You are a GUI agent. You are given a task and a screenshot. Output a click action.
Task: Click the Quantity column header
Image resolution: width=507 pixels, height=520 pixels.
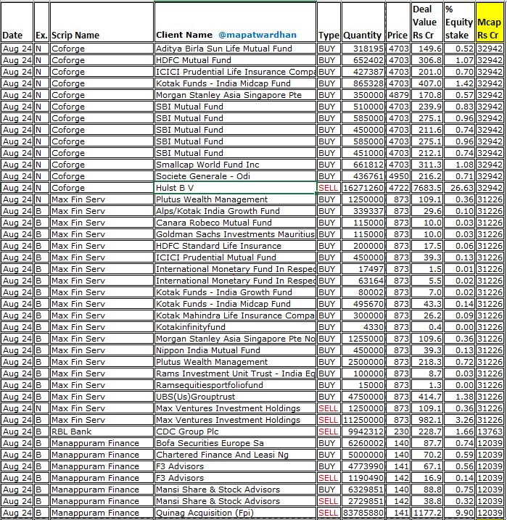[x=363, y=22]
